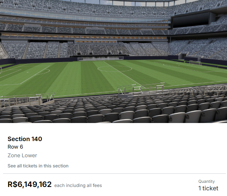Select the 1 ticket quantity value
This screenshot has height=196, width=227.
click(x=208, y=188)
